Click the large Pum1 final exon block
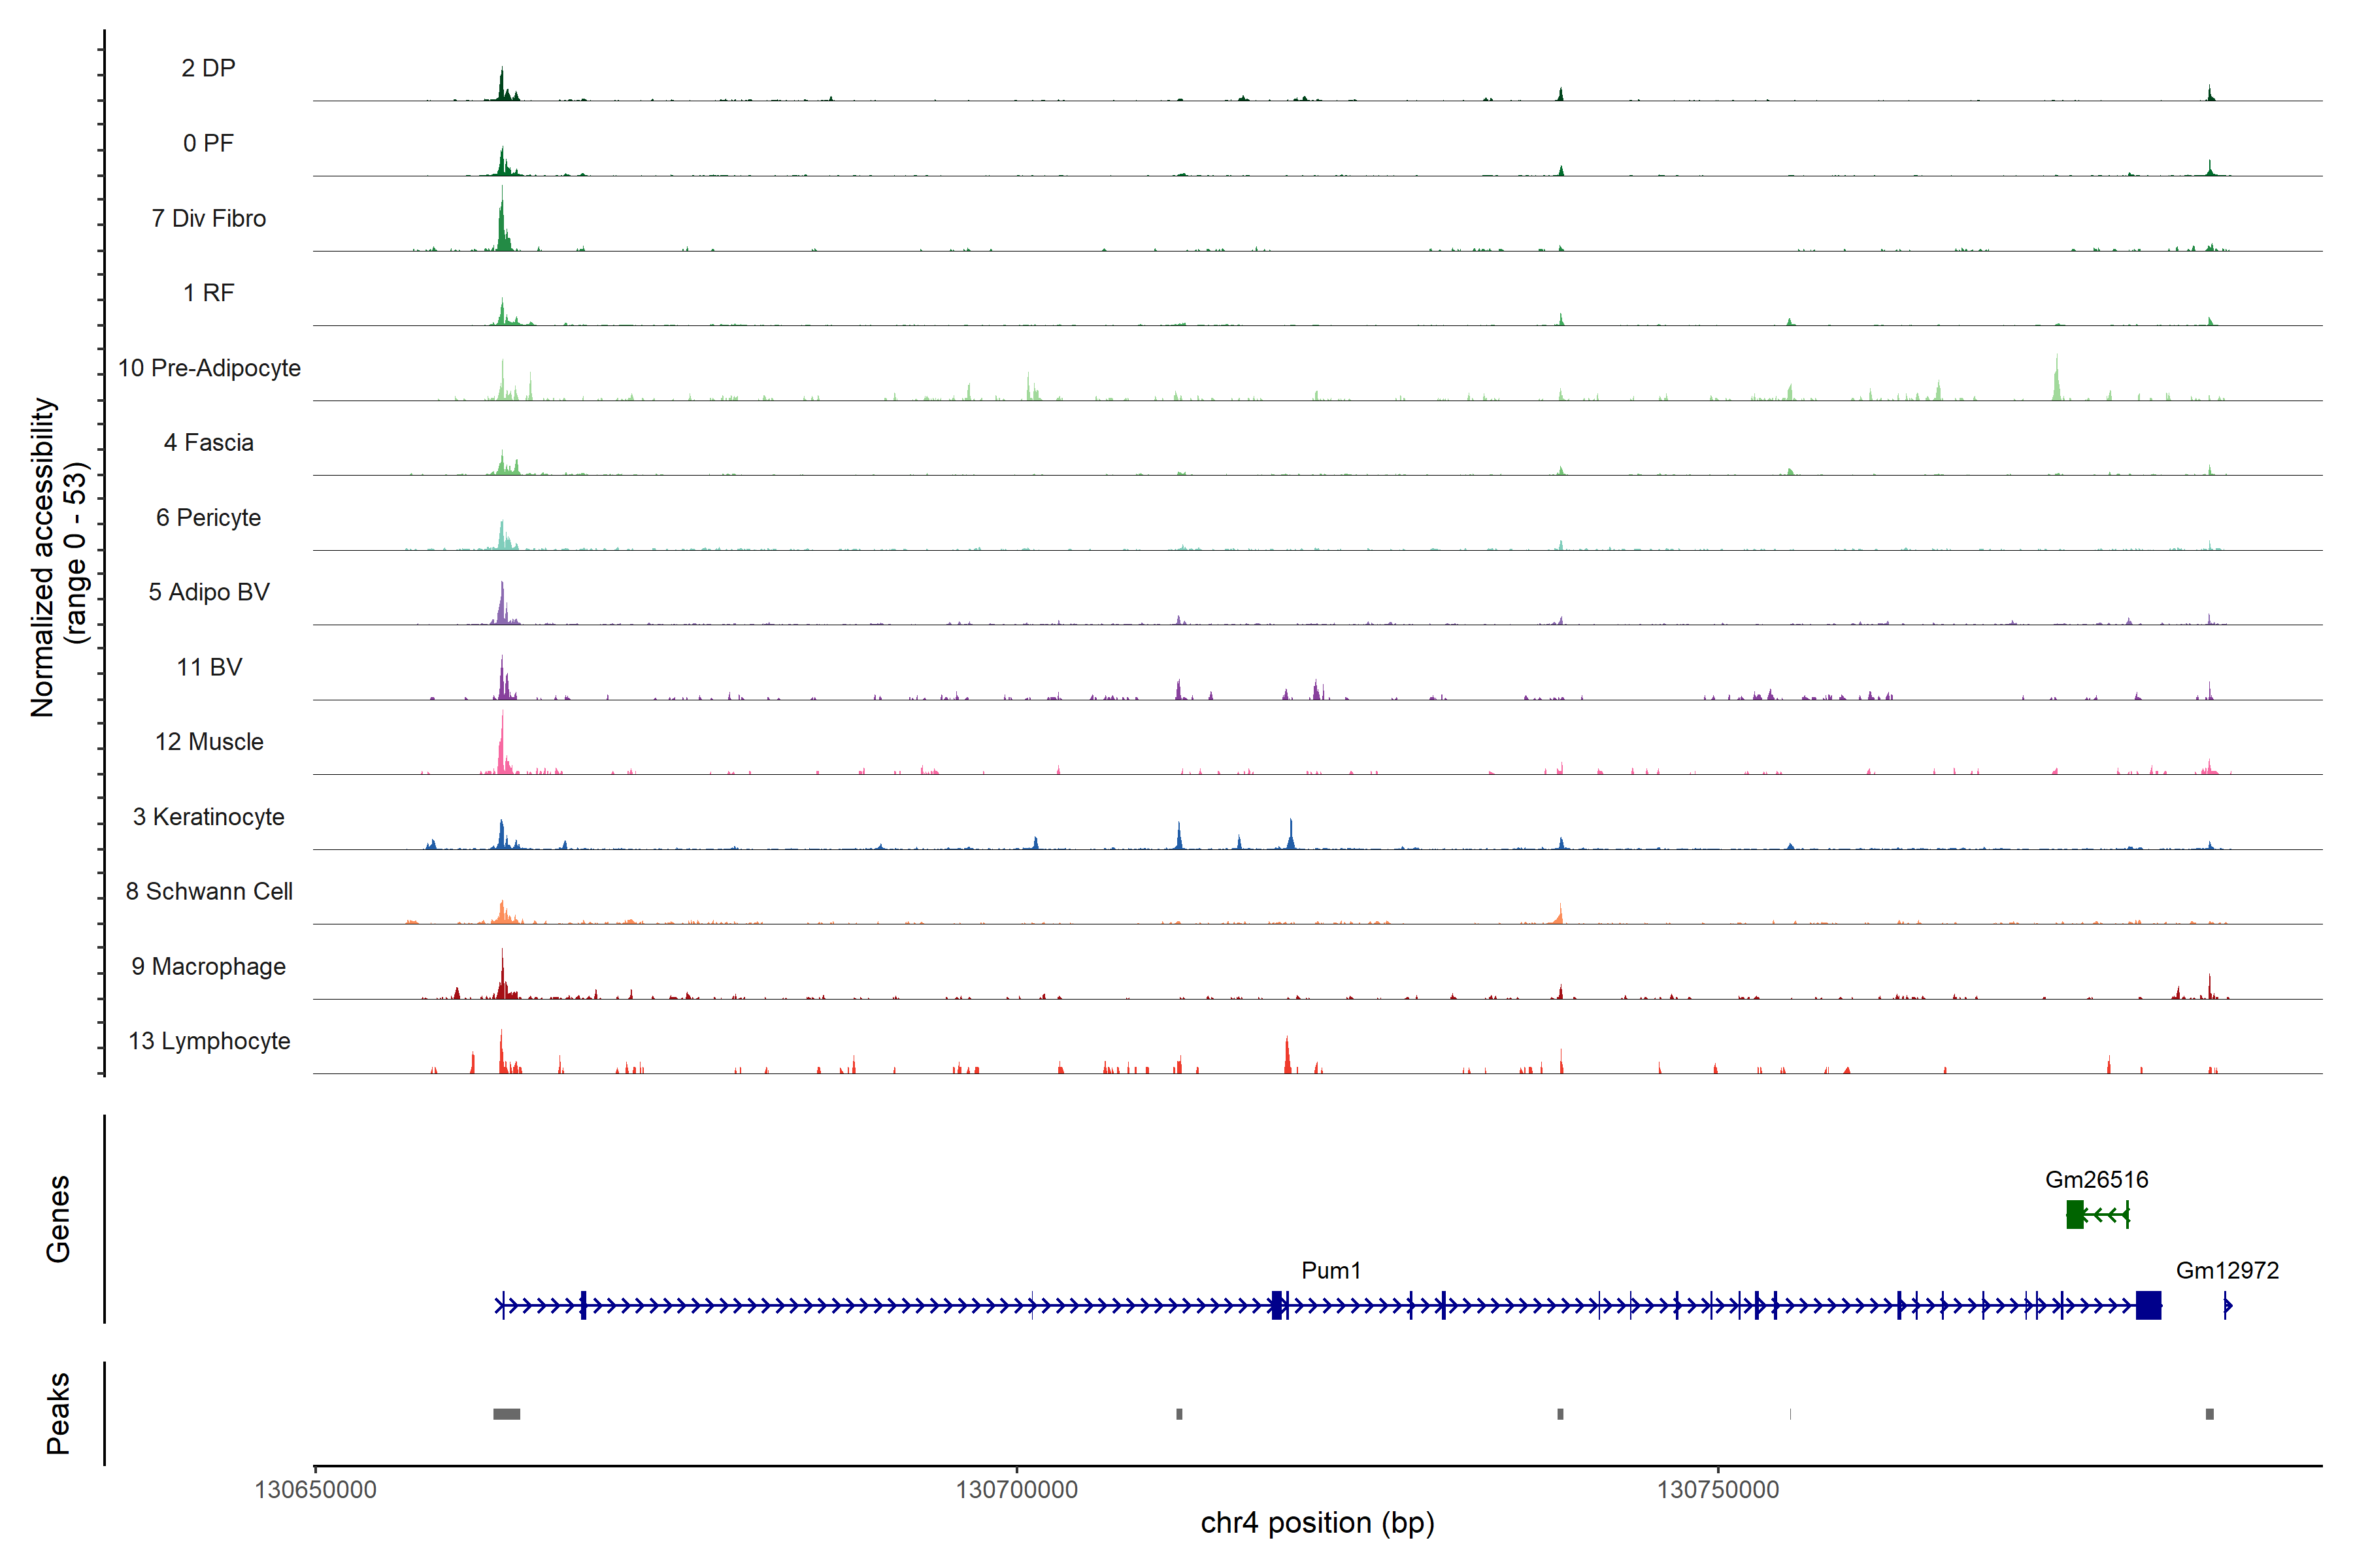This screenshot has width=2353, height=1568. 2148,1305
